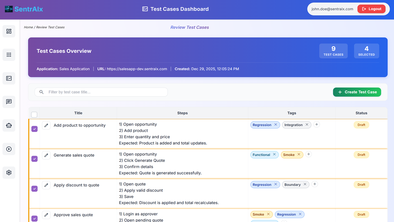
Task: Edit 'Apply discount to quote' with pencil icon
Action: click(x=46, y=185)
